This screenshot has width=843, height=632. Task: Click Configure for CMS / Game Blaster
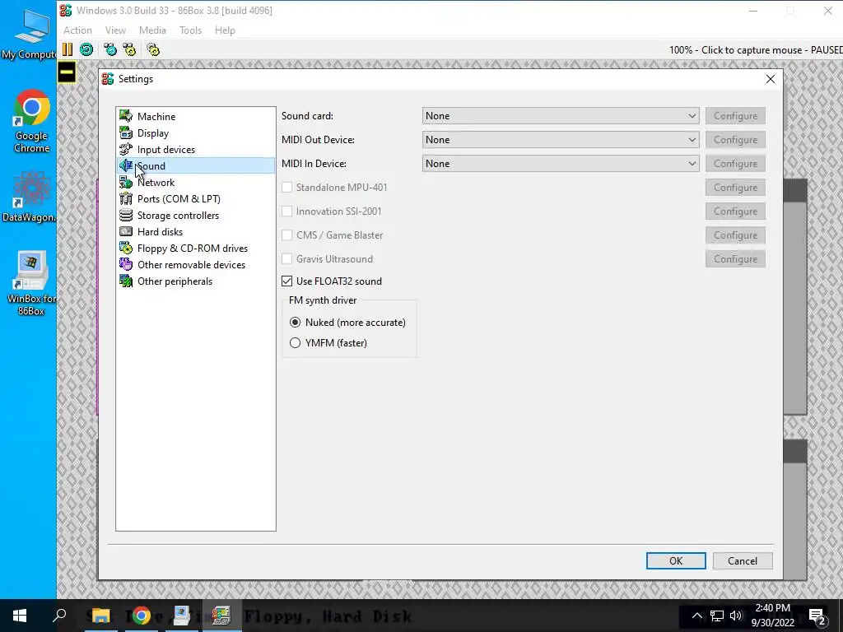(735, 235)
